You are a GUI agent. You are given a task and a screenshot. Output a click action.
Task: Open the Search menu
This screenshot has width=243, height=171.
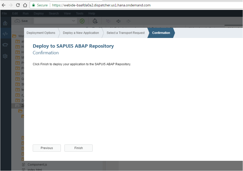tap(54, 14)
